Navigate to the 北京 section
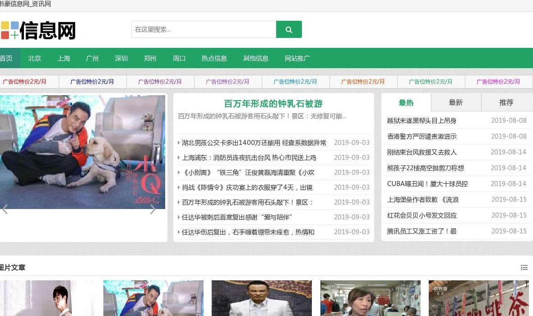Screen dimensions: 533x316 pyautogui.click(x=34, y=58)
